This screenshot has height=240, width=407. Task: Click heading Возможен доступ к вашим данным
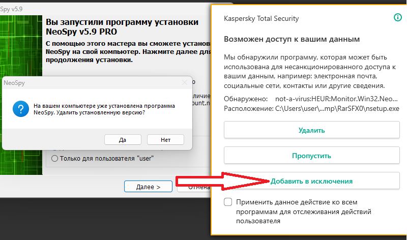[x=292, y=39]
